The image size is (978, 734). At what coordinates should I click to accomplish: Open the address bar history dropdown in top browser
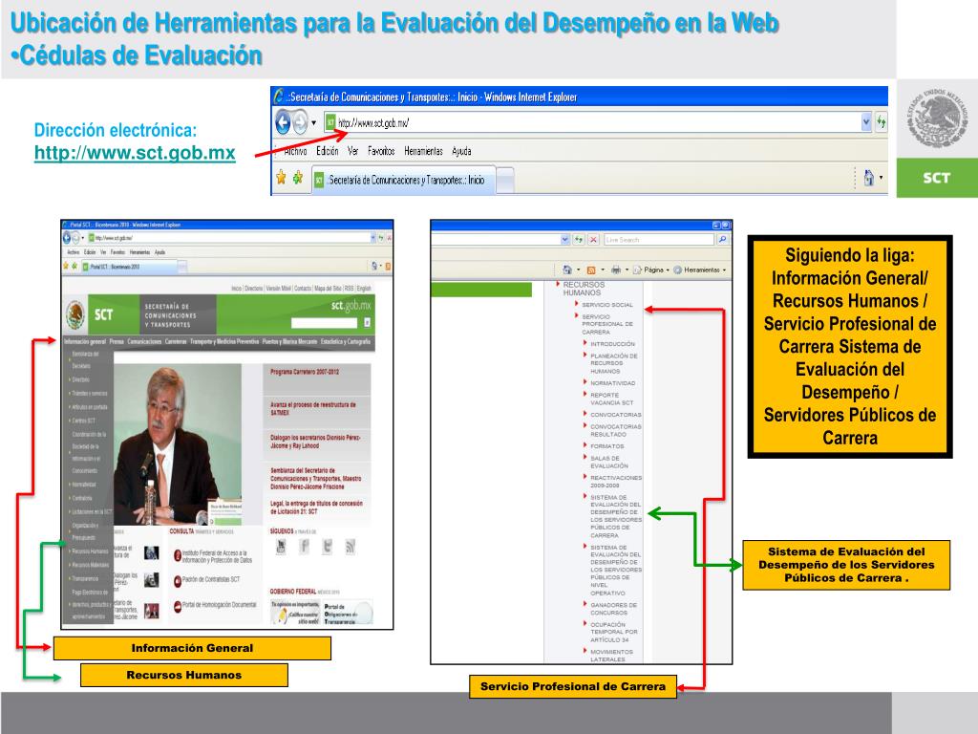pos(865,122)
